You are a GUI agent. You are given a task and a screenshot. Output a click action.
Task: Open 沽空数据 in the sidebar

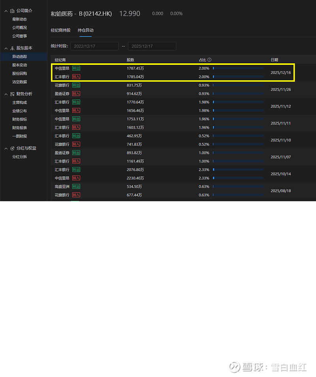[19, 82]
